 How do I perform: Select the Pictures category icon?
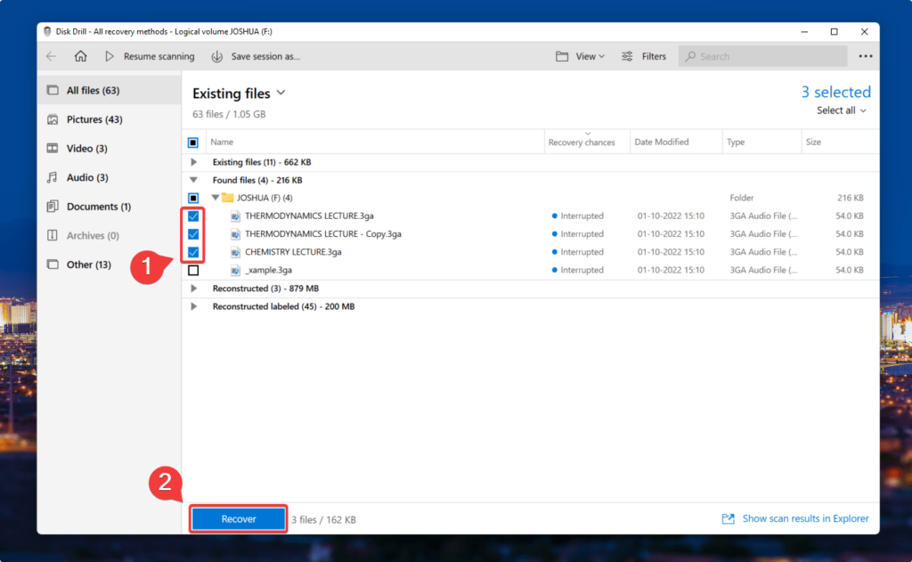(53, 118)
